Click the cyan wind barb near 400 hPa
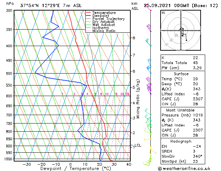Viewport: 221px width, 171px height. coord(148,42)
